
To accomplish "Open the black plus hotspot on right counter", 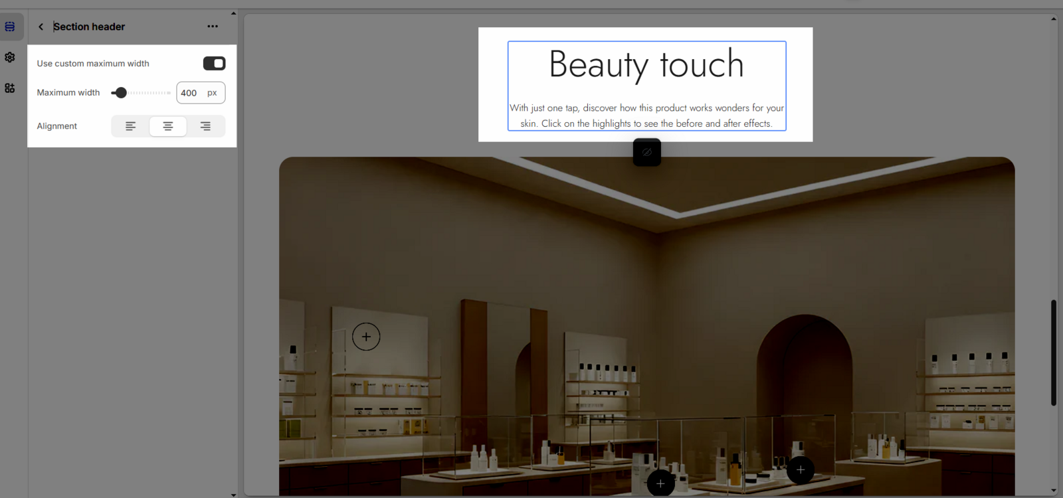I will pos(801,470).
